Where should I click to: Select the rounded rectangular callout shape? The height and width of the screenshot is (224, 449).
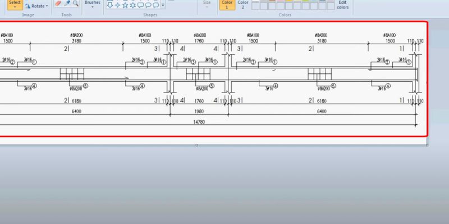click(x=140, y=5)
